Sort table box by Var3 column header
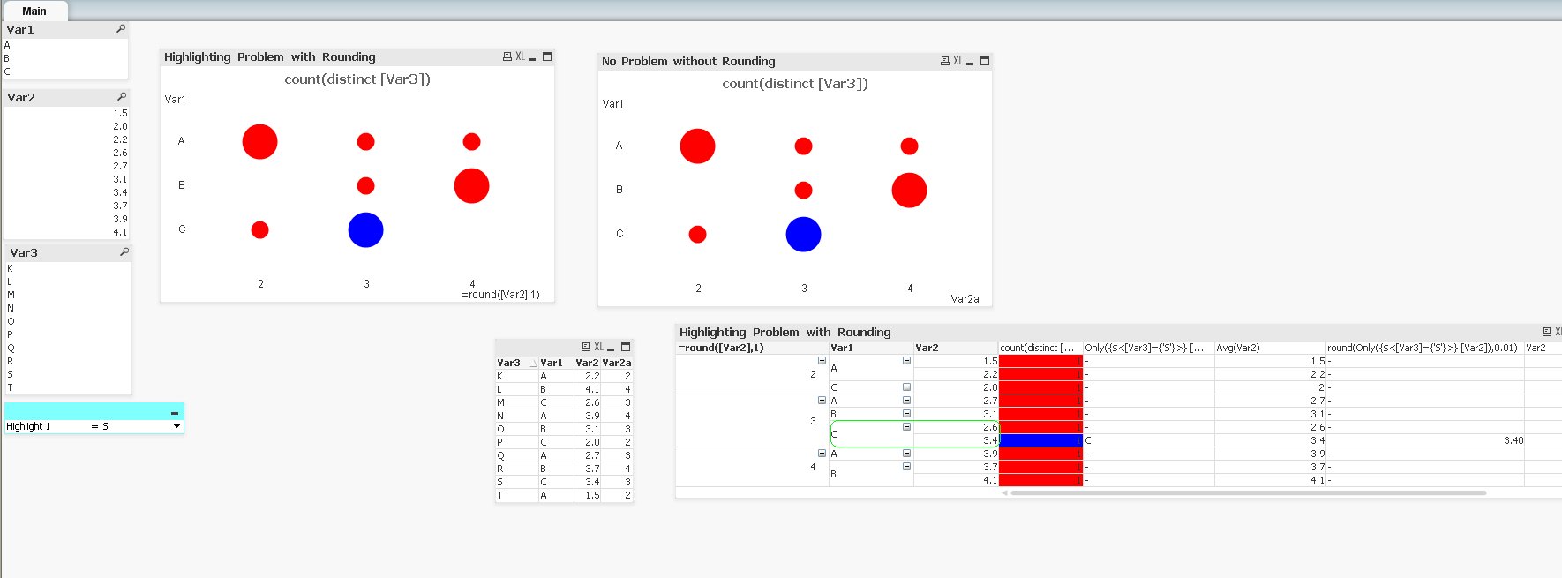The width and height of the screenshot is (1562, 578). (x=516, y=363)
